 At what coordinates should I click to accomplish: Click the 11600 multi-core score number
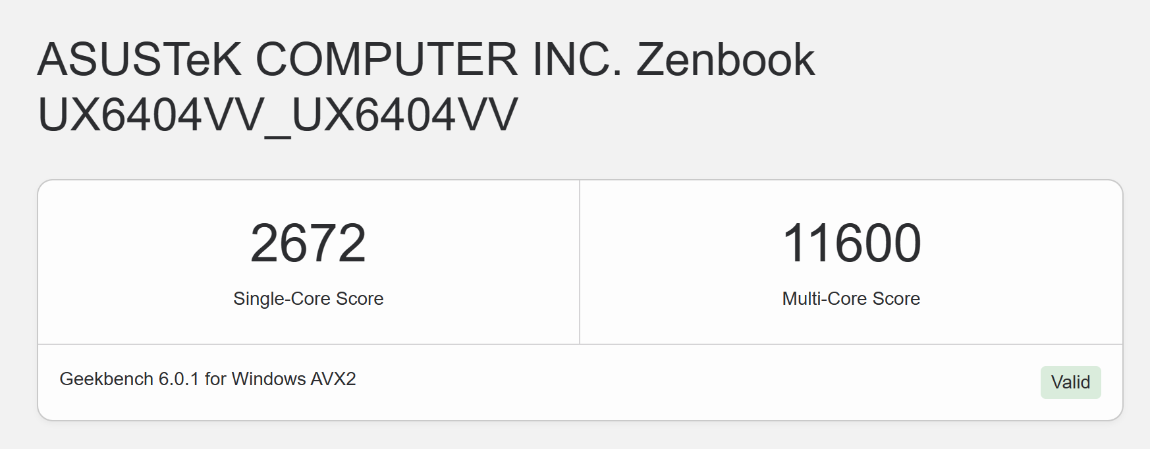(851, 244)
